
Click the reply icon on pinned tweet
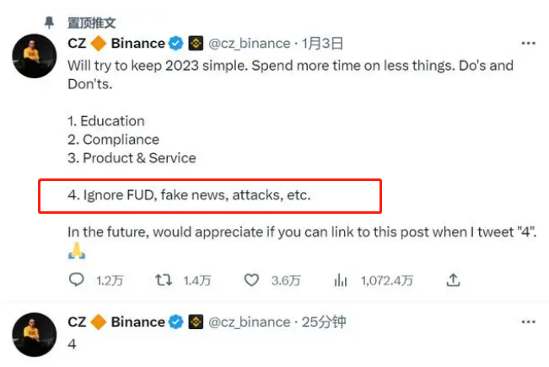pos(76,279)
